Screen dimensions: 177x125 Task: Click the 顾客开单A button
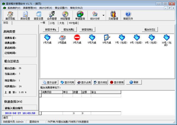tap(51, 30)
